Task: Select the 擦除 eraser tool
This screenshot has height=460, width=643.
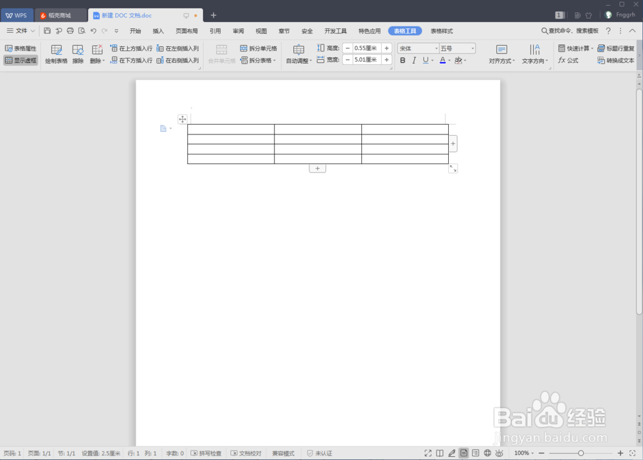Action: coord(78,54)
